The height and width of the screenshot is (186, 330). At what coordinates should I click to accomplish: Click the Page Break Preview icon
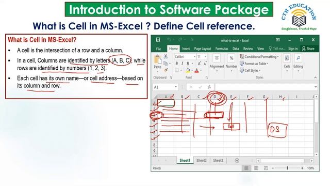coord(266,168)
